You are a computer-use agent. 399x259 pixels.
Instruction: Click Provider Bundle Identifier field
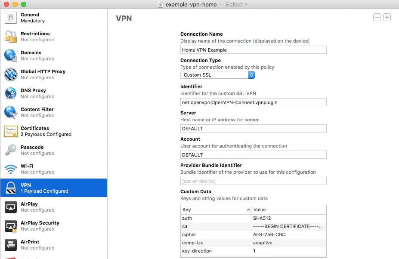pyautogui.click(x=253, y=181)
